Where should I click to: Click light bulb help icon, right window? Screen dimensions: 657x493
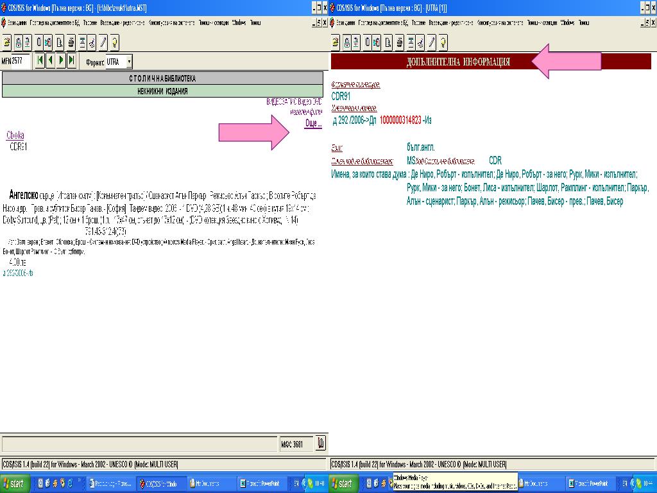point(443,42)
